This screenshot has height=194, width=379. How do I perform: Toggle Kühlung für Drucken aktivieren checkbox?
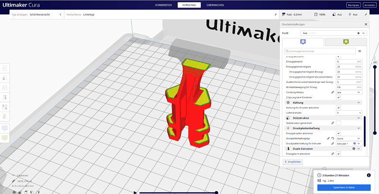[x=339, y=107]
